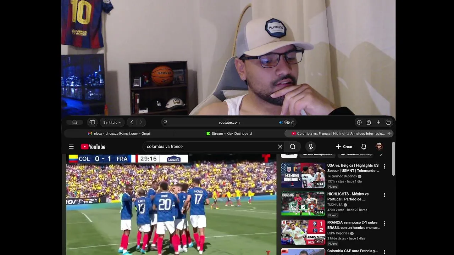Open HIGHLIGHTS - México vs Portugal title

348,197
